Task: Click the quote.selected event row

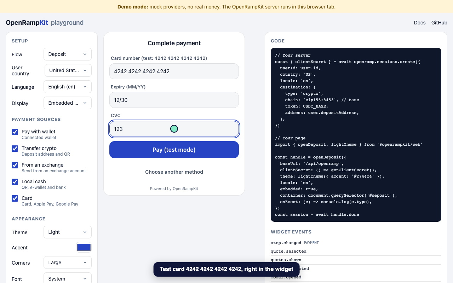Action: tap(356, 251)
